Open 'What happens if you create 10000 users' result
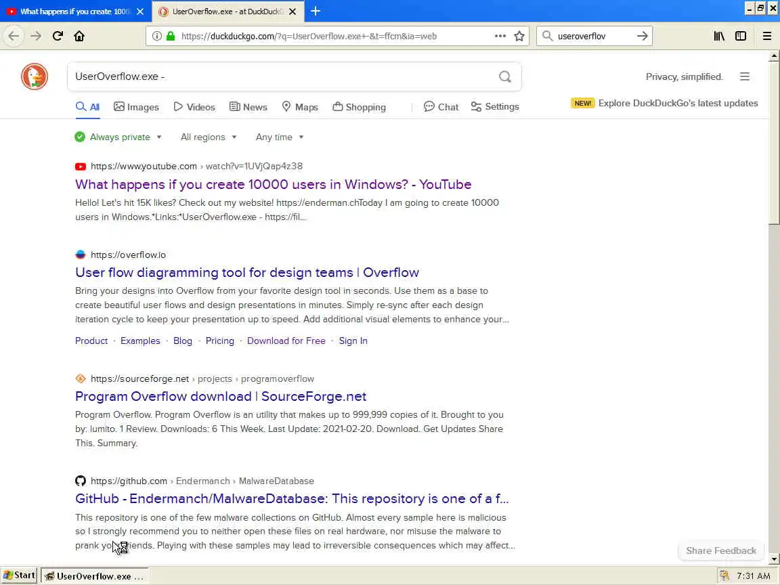The height and width of the screenshot is (585, 780). click(273, 184)
